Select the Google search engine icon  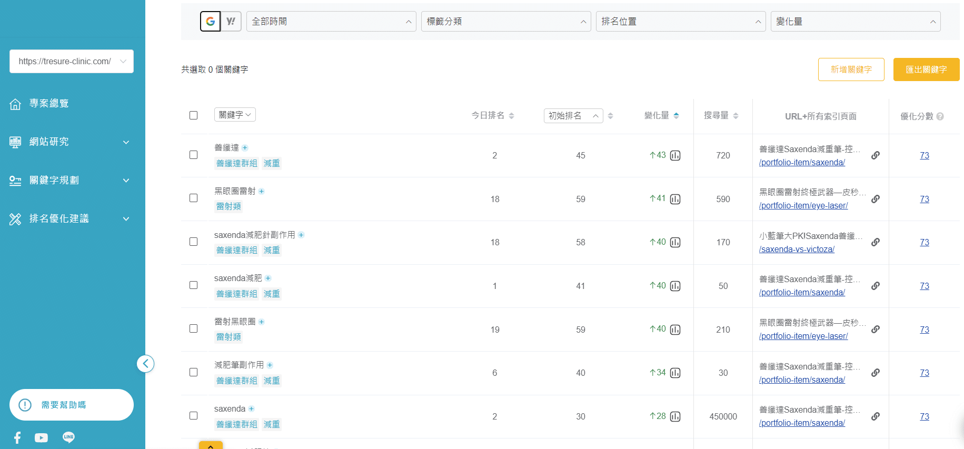coord(210,22)
